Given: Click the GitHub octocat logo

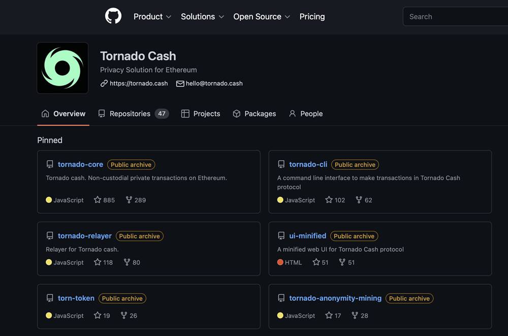Looking at the screenshot, I should [x=113, y=16].
